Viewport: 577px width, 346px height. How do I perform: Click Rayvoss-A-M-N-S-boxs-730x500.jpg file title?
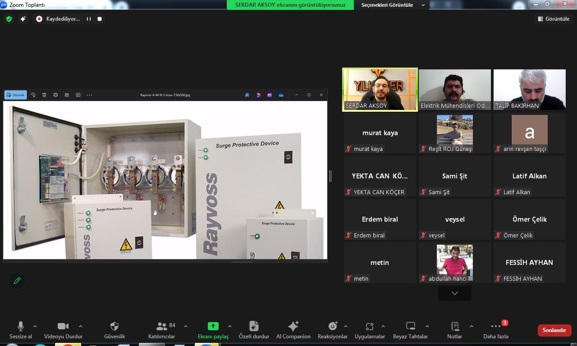165,95
